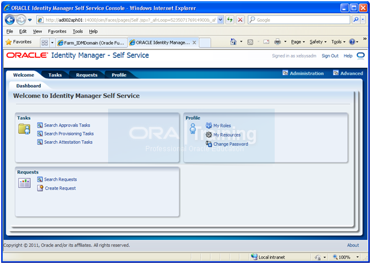The image size is (371, 264).
Task: Click the browser Forward arrow button
Action: pos(21,20)
